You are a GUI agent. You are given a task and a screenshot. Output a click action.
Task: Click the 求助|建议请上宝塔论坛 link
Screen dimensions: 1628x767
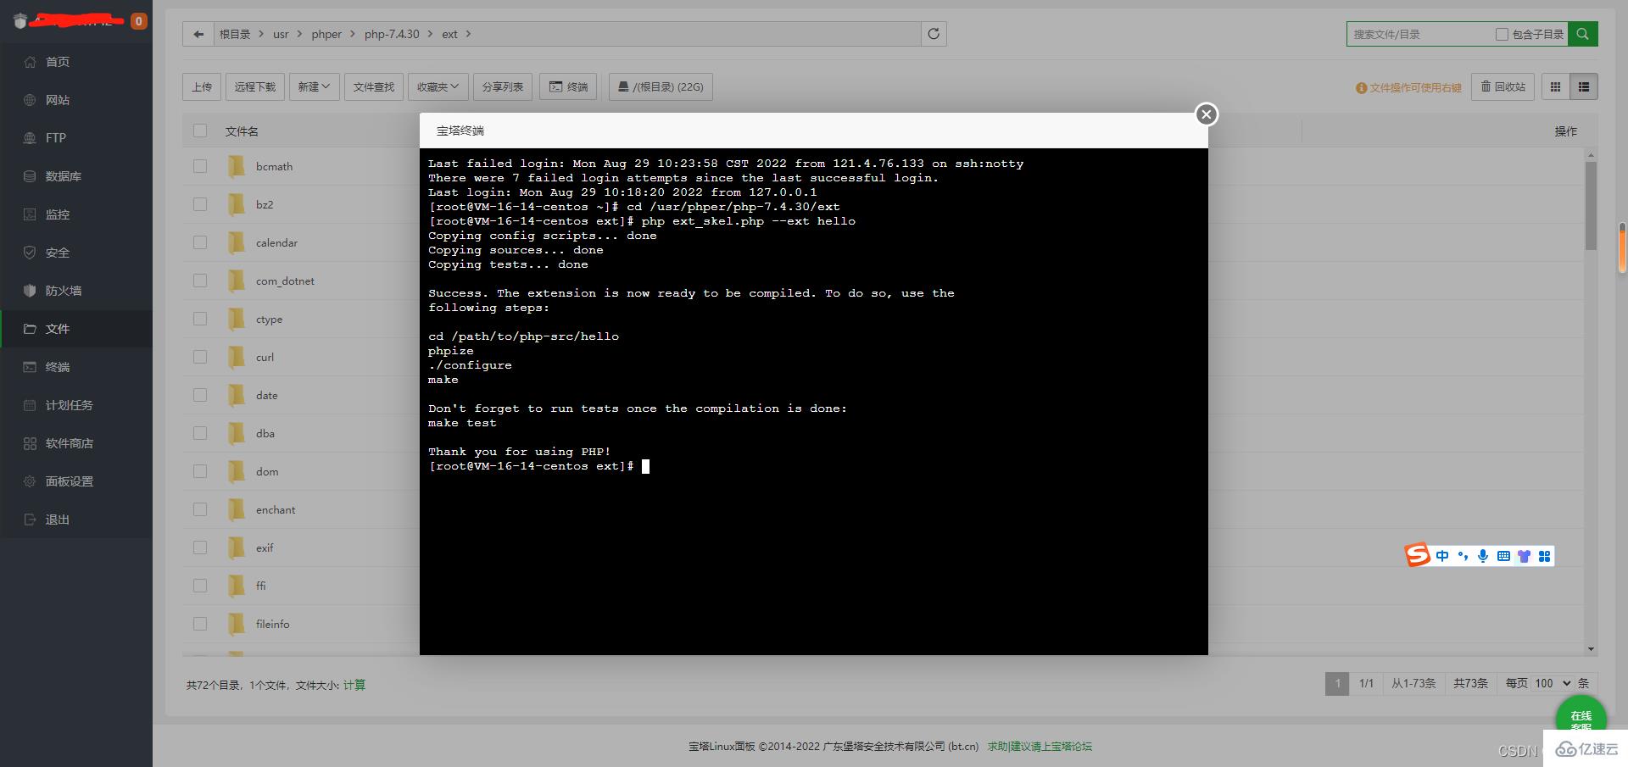pos(1040,747)
